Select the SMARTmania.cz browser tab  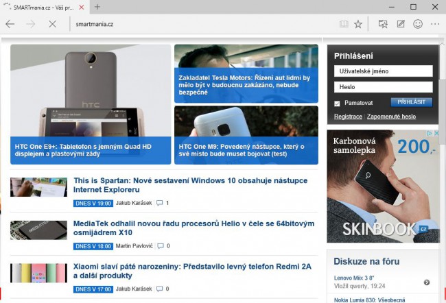(44, 8)
